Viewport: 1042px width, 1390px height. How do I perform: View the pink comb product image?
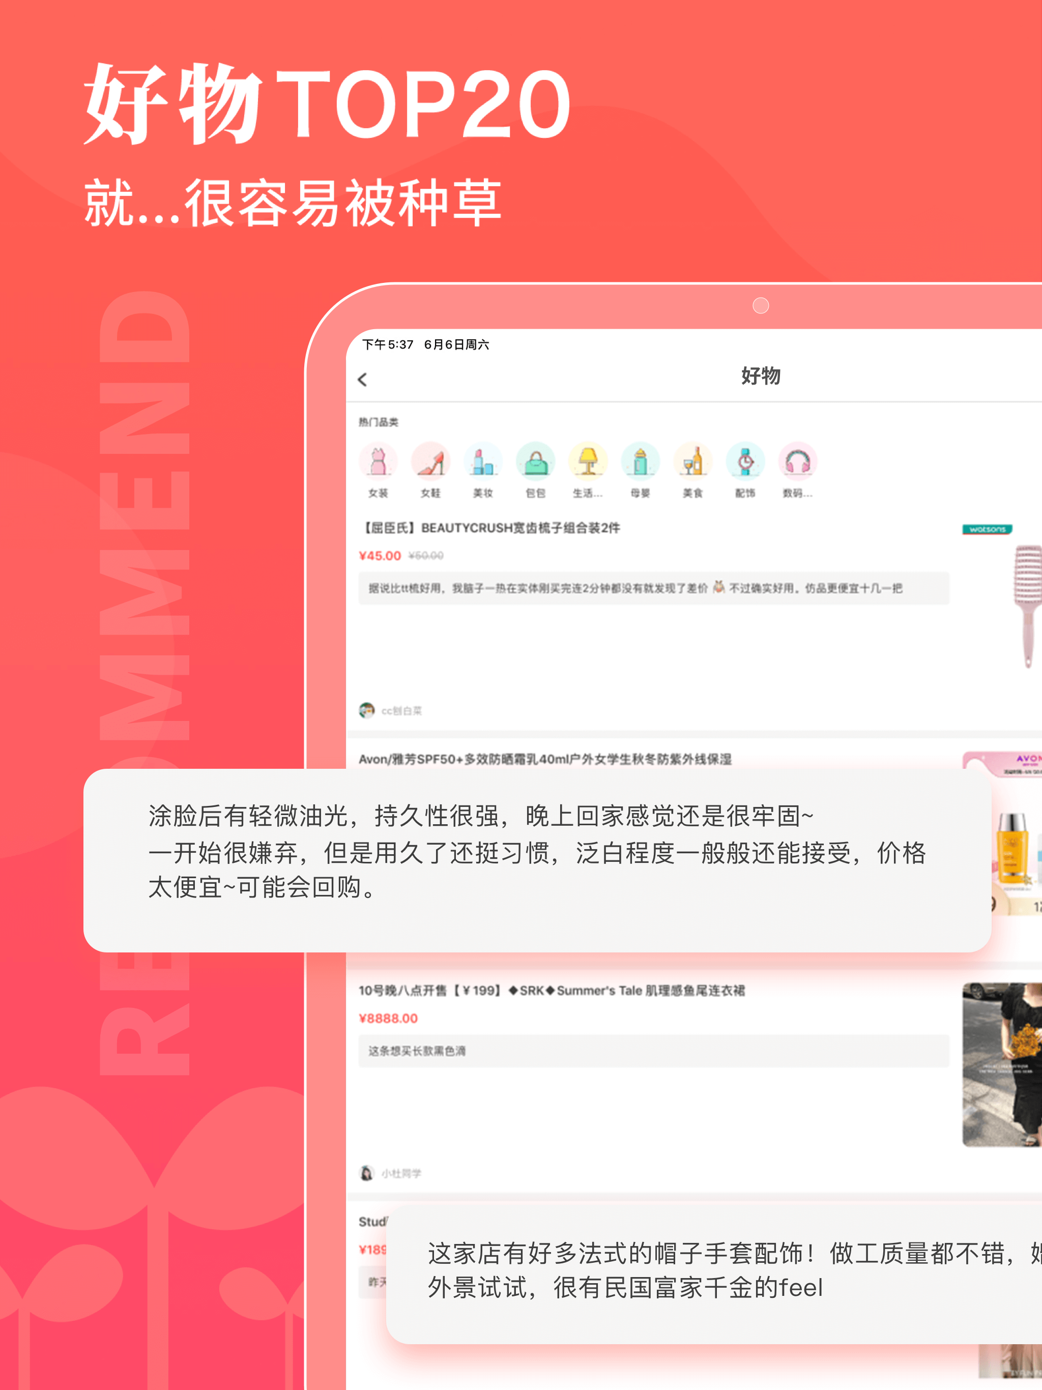click(x=1027, y=606)
